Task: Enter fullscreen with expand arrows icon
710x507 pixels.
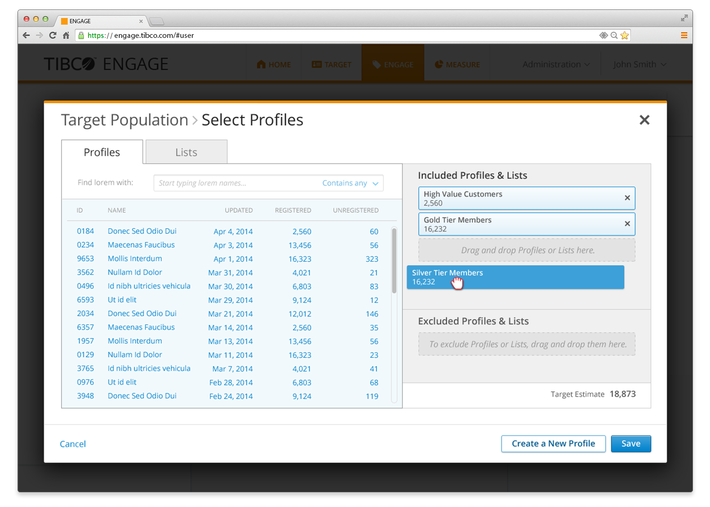Action: click(684, 18)
